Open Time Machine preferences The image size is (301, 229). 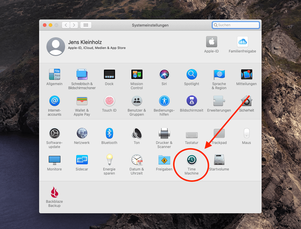[192, 160]
